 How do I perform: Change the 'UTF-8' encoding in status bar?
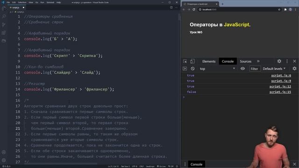135,166
